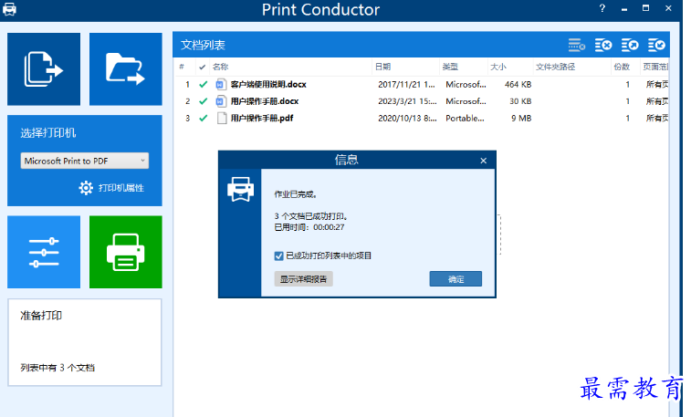Click the Add Documents tile icon
The image size is (691, 417).
point(44,69)
